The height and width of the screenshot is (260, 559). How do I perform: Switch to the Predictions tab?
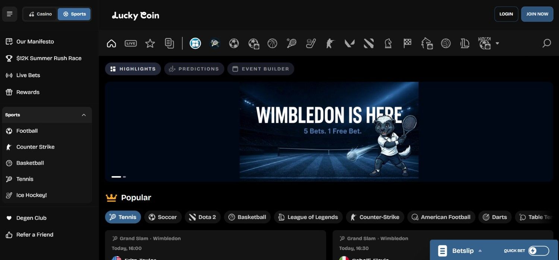194,69
